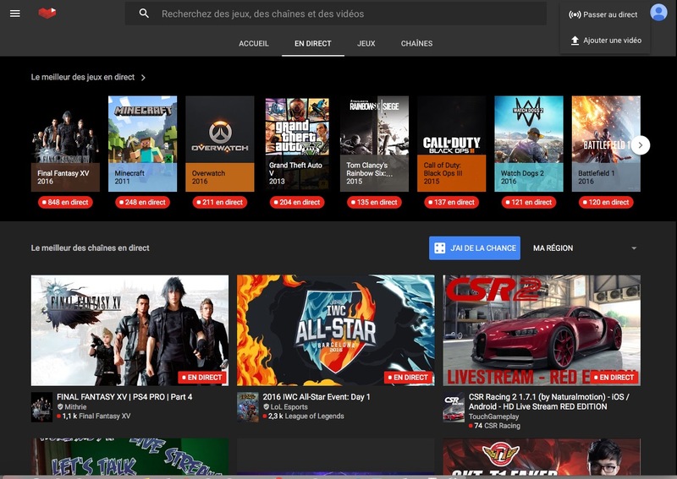Screen dimensions: 677x479
Task: Click 137 en direct badge
Action: [452, 202]
